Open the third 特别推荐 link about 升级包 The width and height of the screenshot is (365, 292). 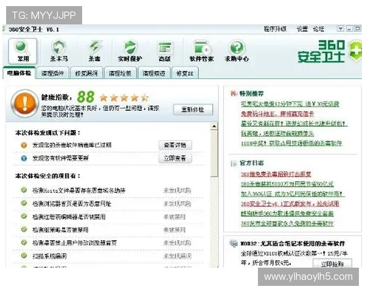[x=294, y=123]
